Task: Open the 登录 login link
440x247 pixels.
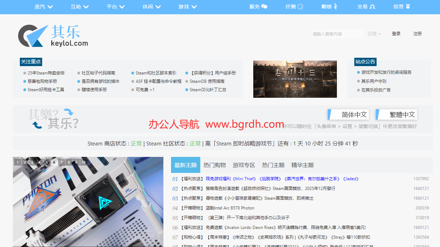Action: tap(396, 34)
